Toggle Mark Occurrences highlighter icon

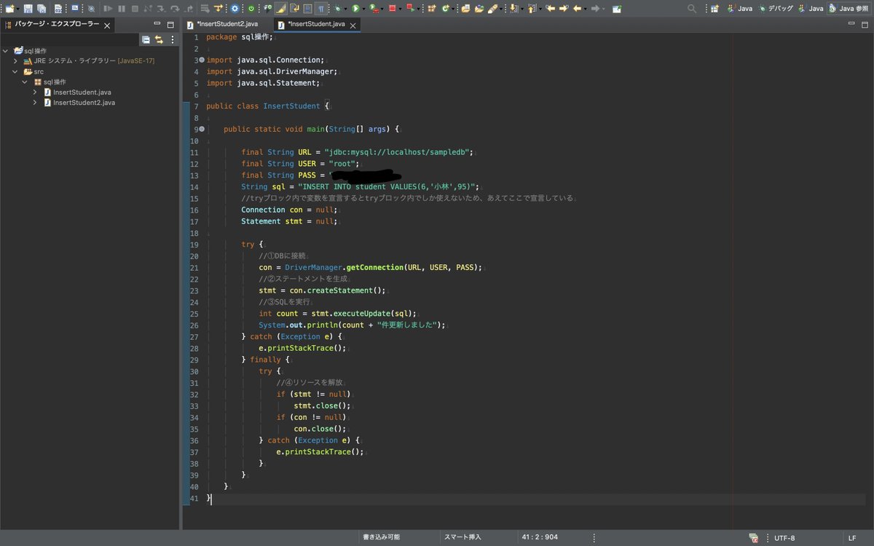tap(280, 9)
